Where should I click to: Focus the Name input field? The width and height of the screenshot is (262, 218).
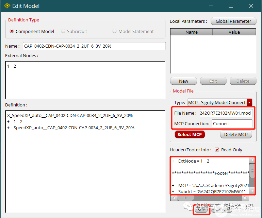point(94,46)
